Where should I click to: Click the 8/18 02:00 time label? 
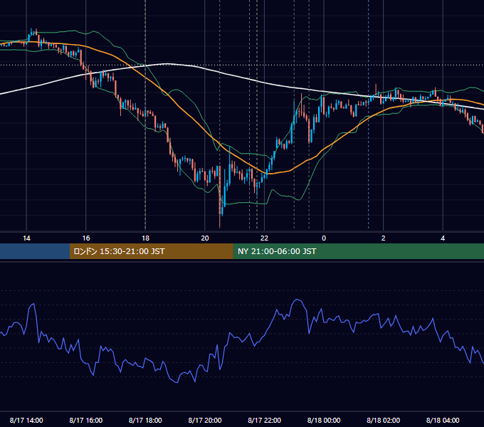[x=384, y=420]
